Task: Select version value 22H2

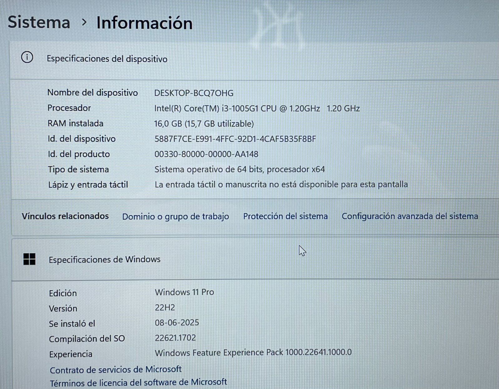Action: pyautogui.click(x=165, y=308)
